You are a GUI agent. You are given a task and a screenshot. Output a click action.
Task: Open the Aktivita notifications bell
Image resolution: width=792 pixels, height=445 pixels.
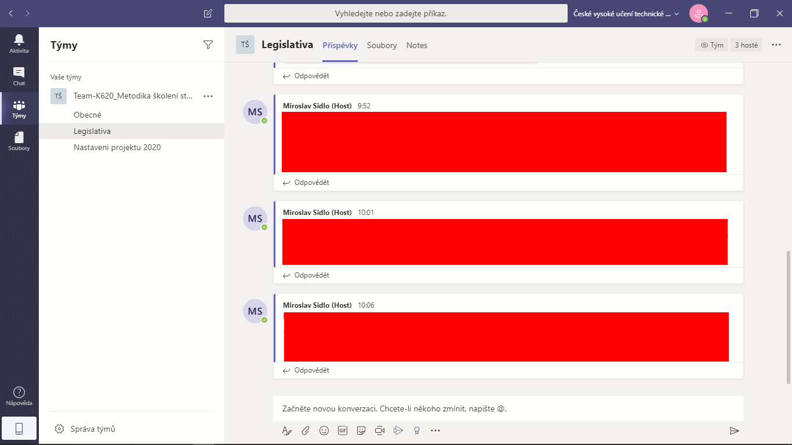click(x=19, y=43)
